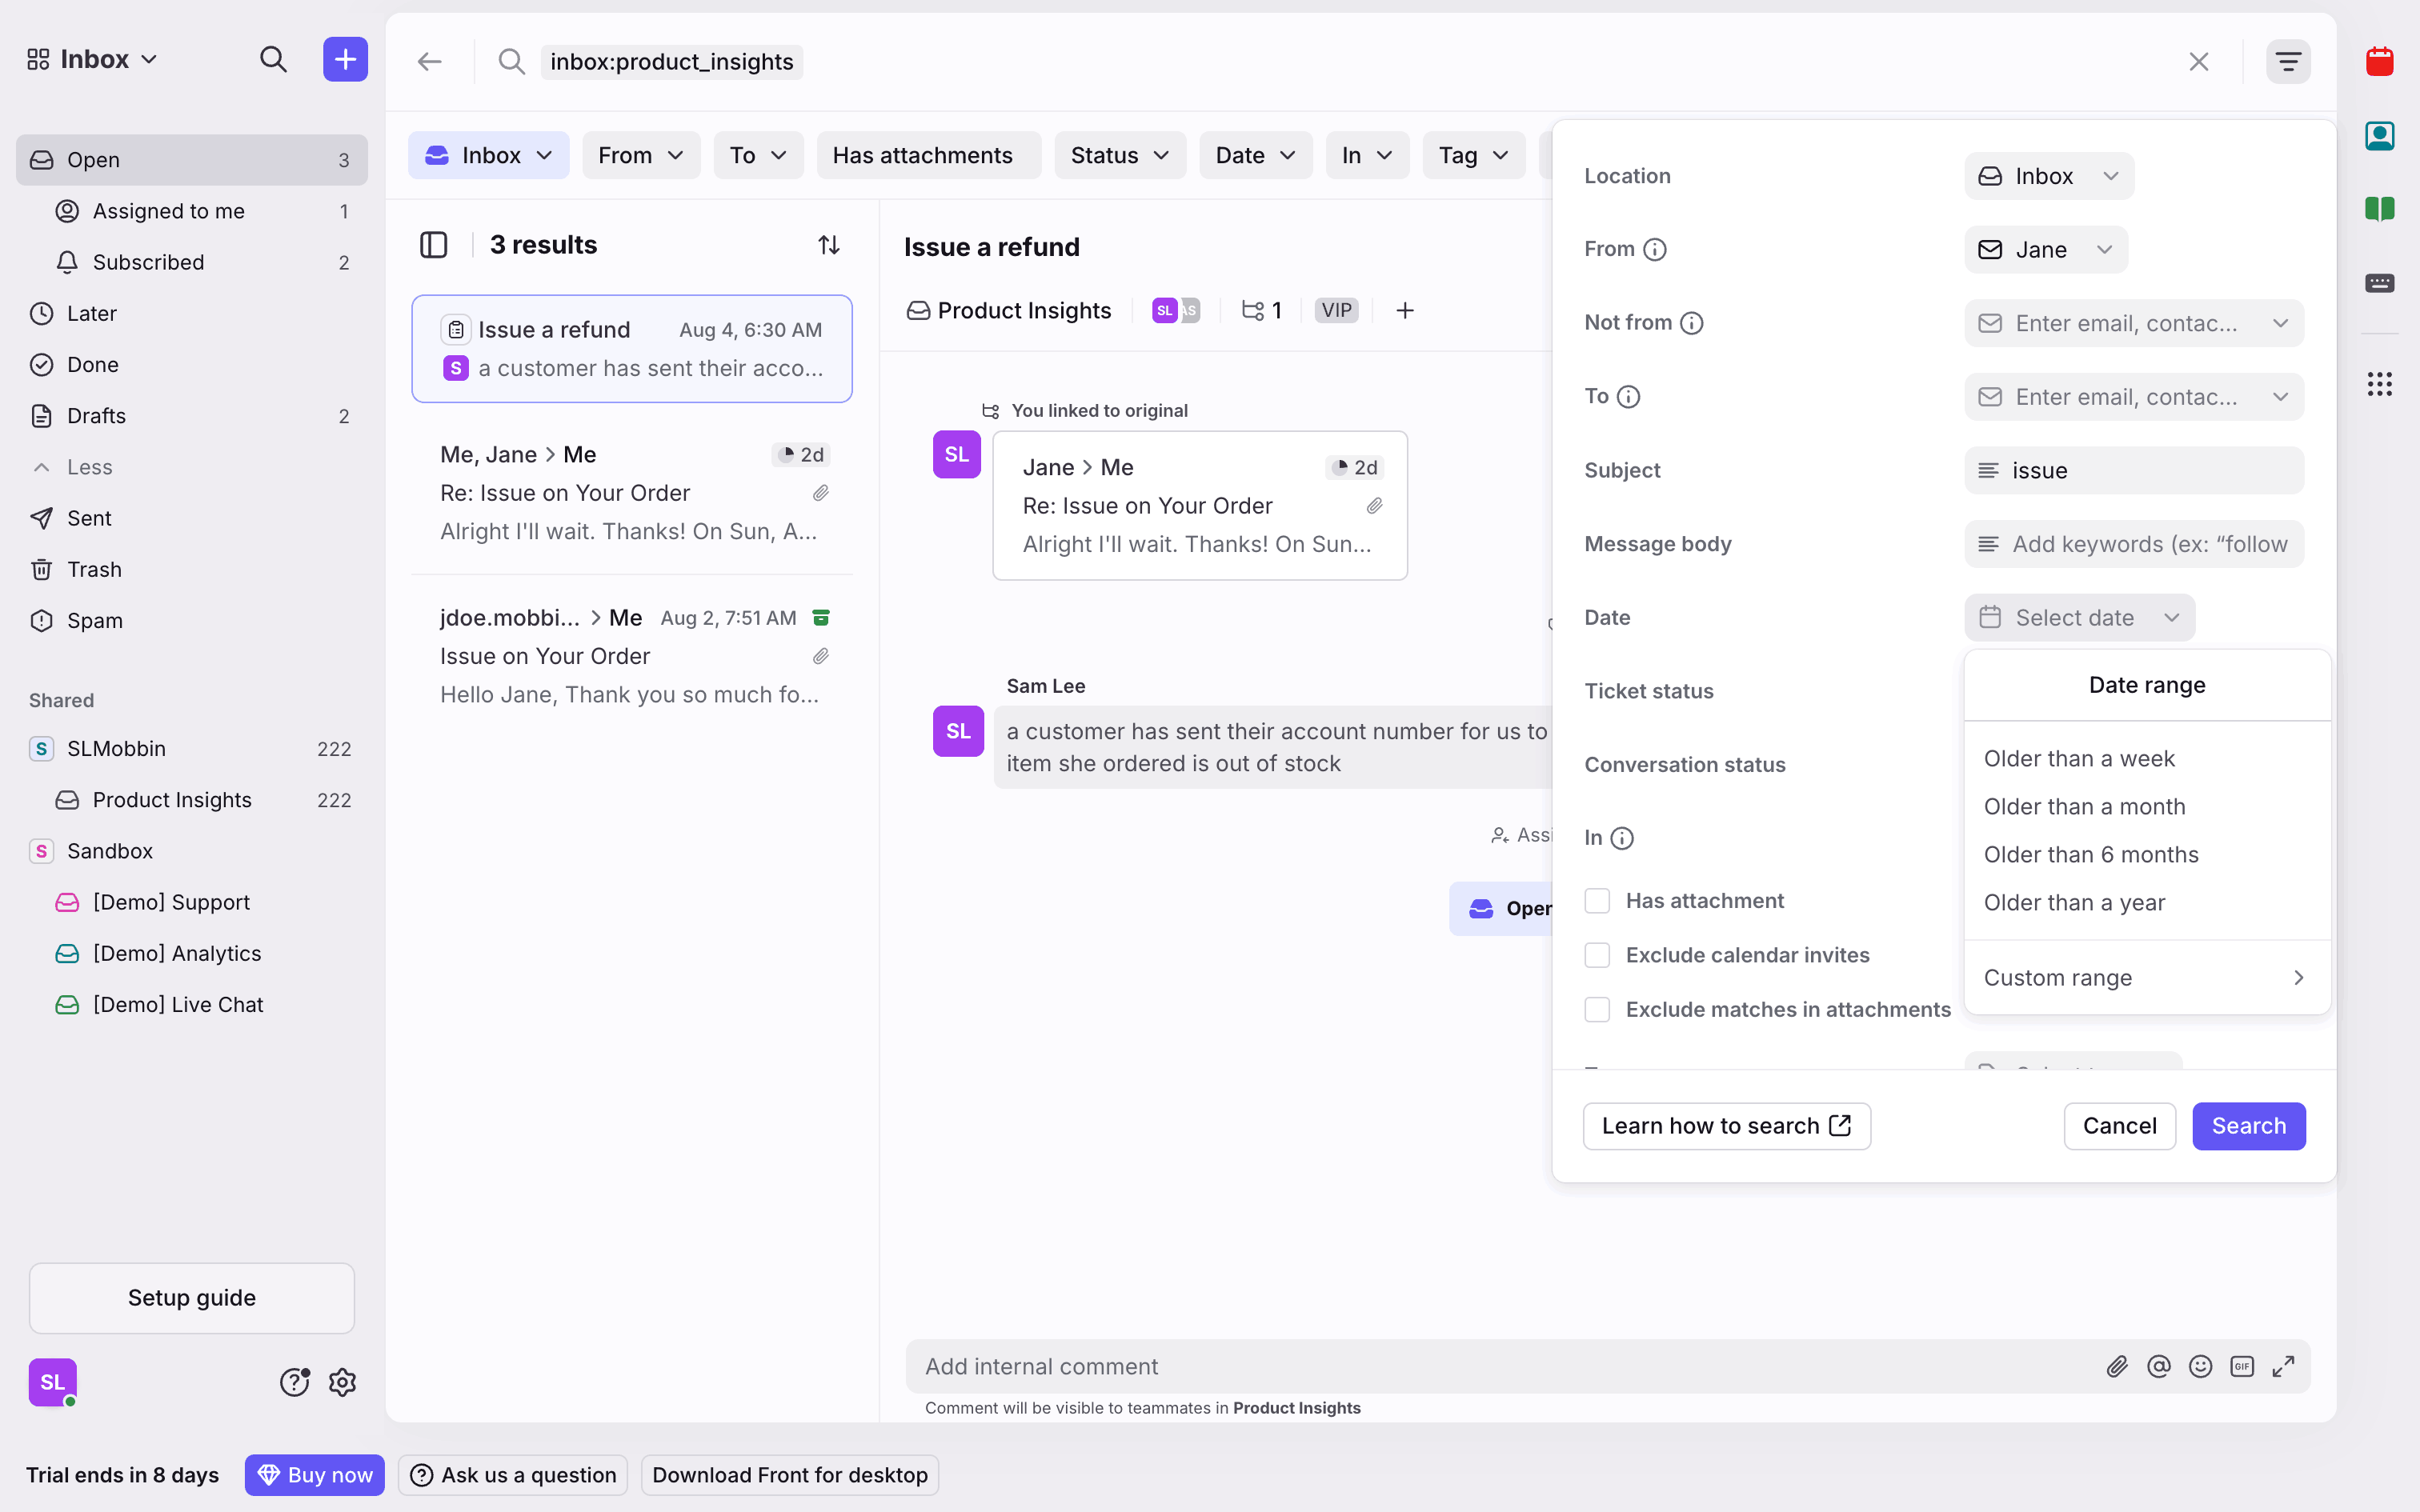Viewport: 2420px width, 1512px height.
Task: Check the Has attachment checkbox
Action: pos(1597,901)
